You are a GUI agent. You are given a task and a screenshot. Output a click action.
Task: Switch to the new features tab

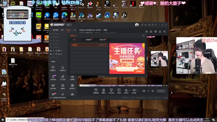click(x=102, y=40)
